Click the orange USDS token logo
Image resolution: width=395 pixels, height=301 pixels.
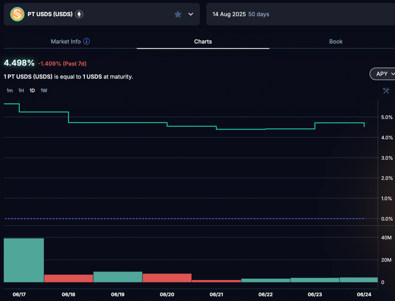pyautogui.click(x=17, y=14)
